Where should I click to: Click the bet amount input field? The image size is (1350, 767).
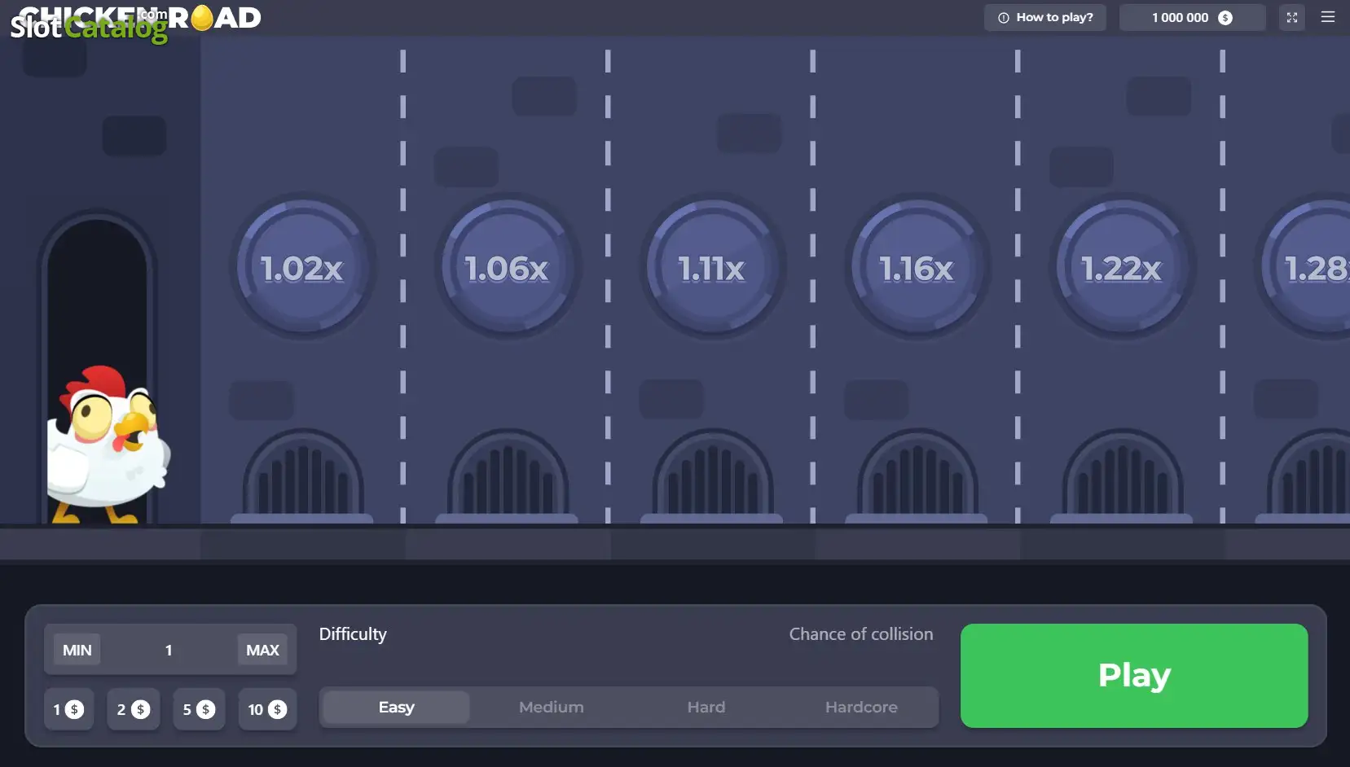pyautogui.click(x=169, y=650)
